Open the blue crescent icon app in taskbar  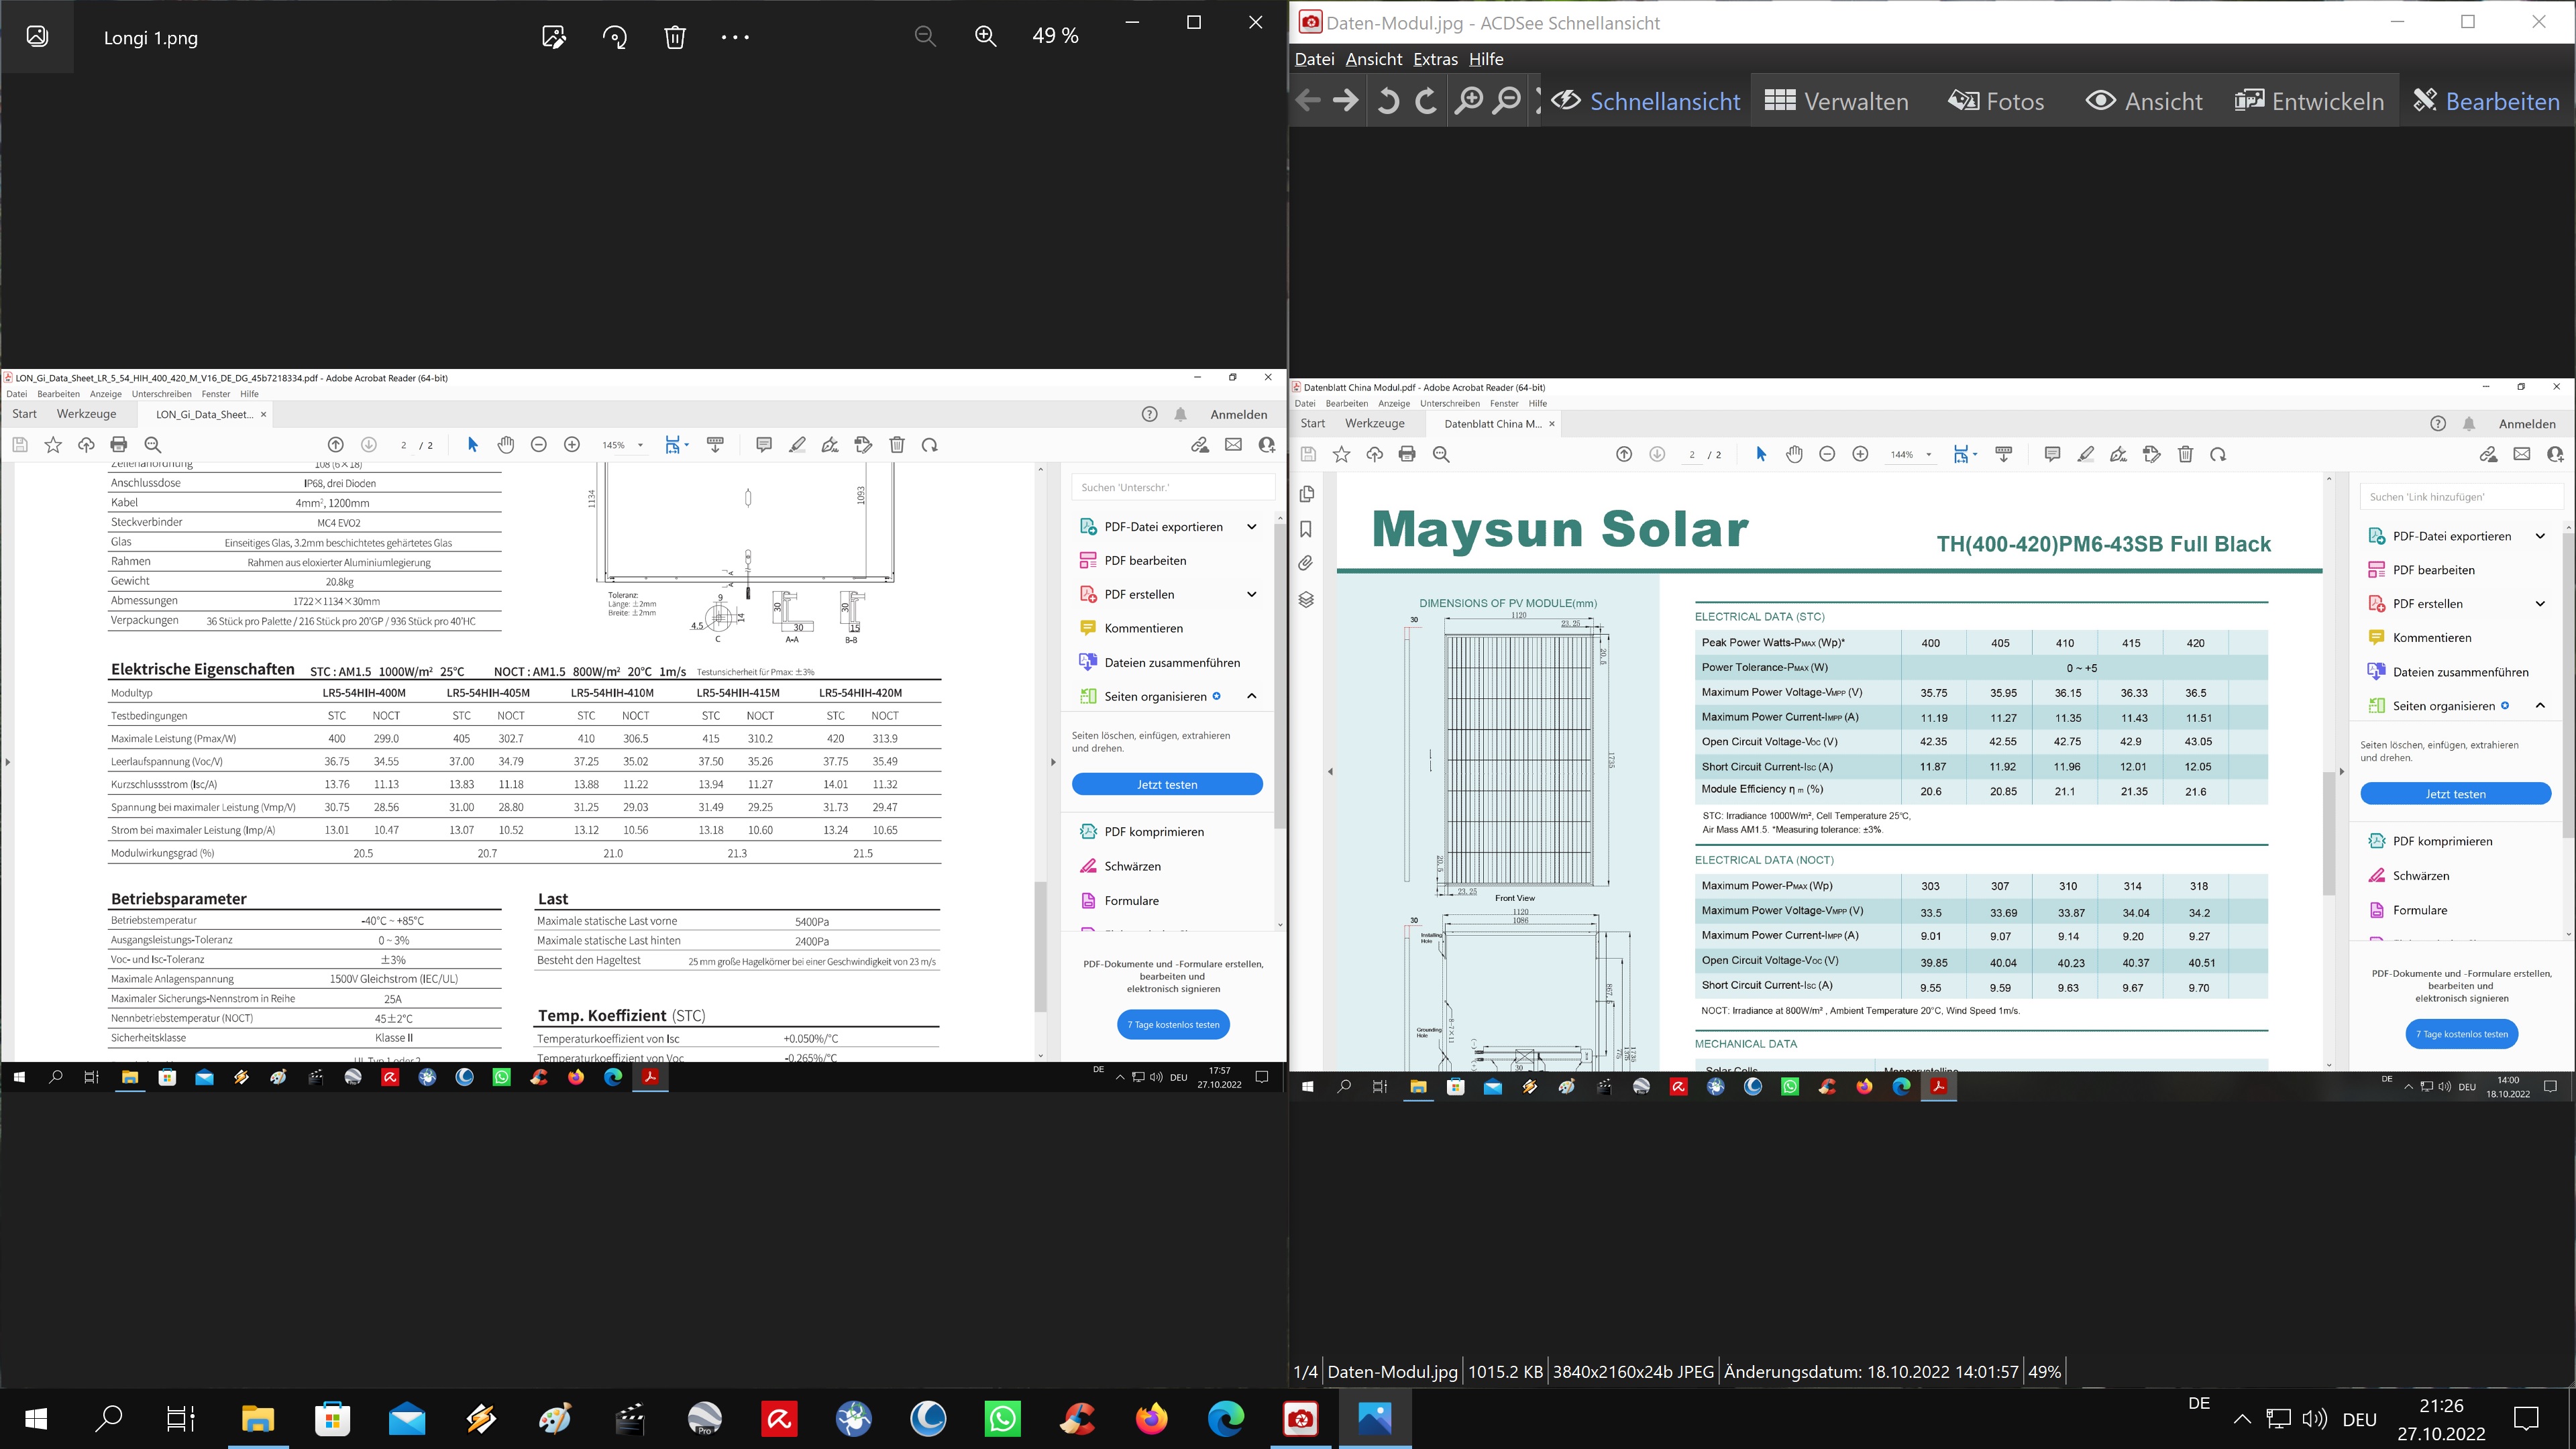click(x=928, y=1418)
